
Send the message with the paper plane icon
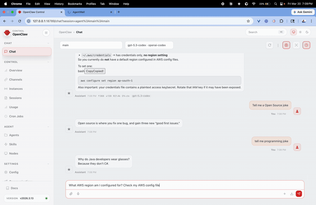(299, 194)
